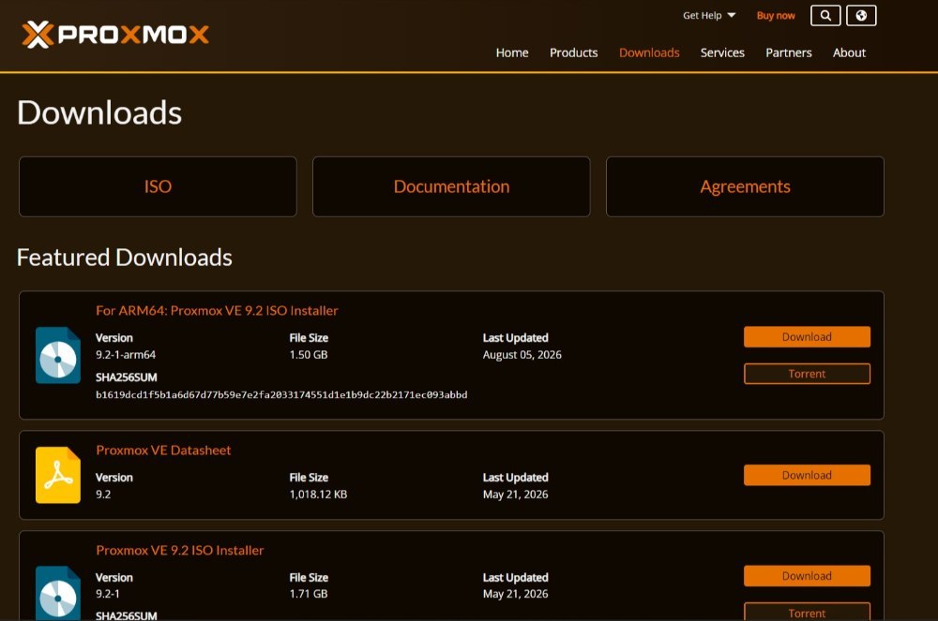Select the August 05, 2026 date
Image resolution: width=938 pixels, height=621 pixels.
point(522,355)
